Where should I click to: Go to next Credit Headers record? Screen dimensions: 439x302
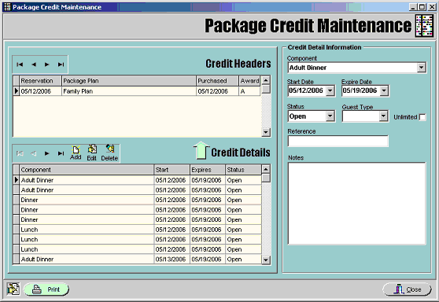coord(46,64)
